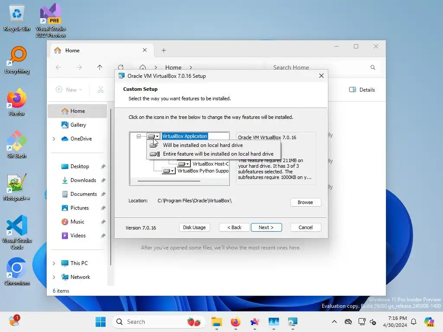Open Copilot Preview from the taskbar

tap(429, 322)
